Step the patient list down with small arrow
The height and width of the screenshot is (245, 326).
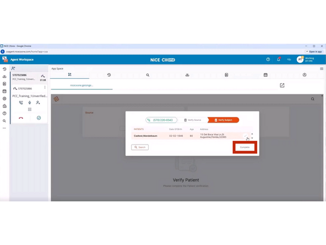click(252, 138)
